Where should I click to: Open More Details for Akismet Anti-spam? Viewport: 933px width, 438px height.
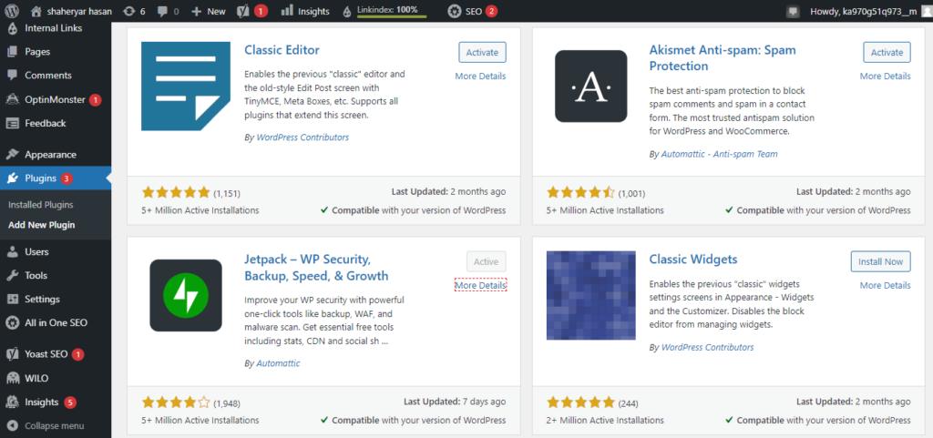pos(885,76)
